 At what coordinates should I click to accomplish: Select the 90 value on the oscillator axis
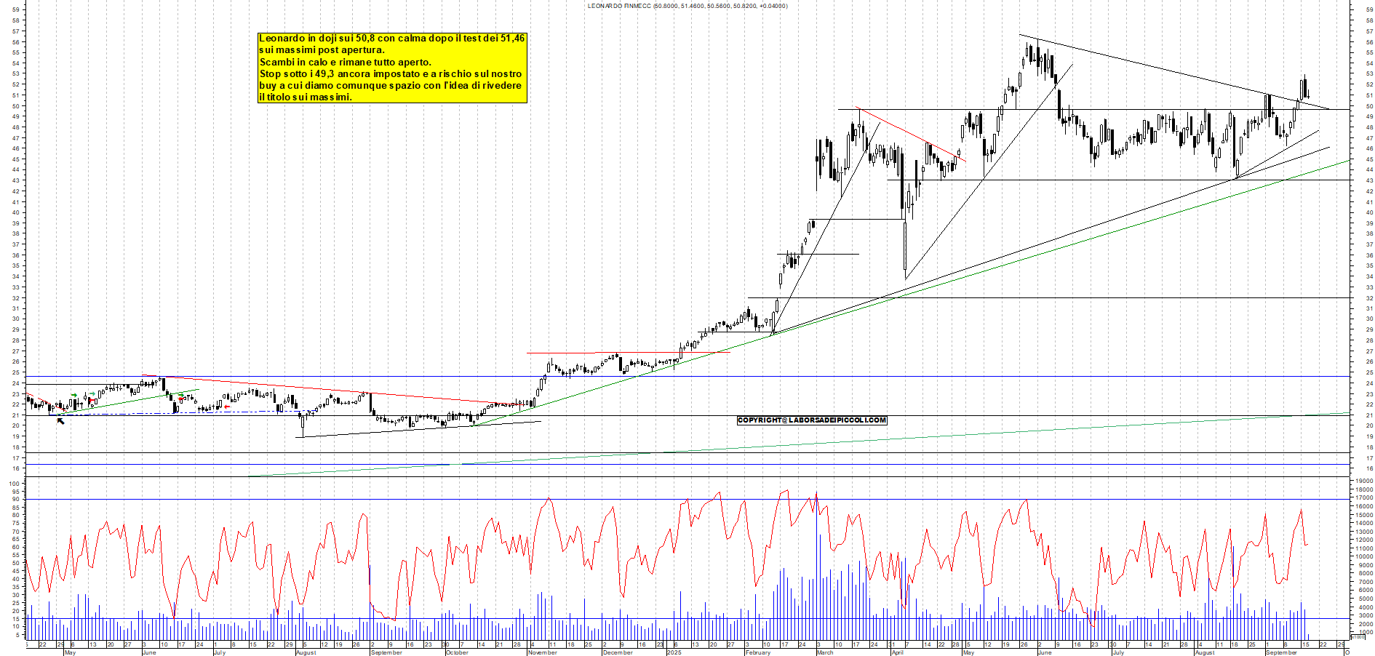coord(15,500)
